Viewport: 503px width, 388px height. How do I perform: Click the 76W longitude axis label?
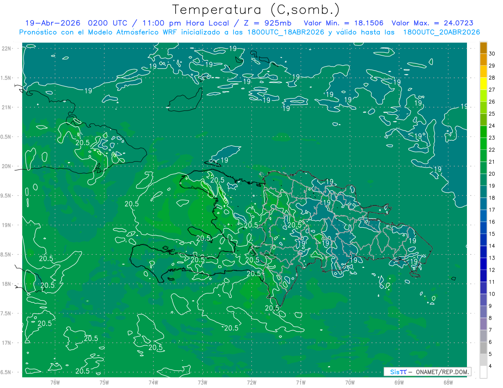55,382
